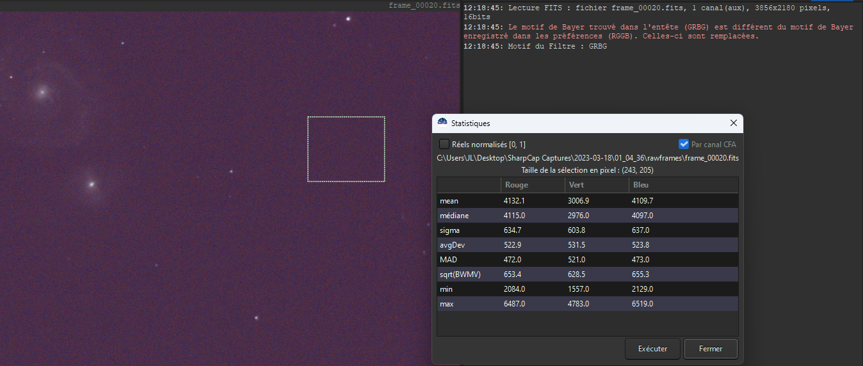Click the Bleu column header
The width and height of the screenshot is (863, 366).
pos(640,185)
